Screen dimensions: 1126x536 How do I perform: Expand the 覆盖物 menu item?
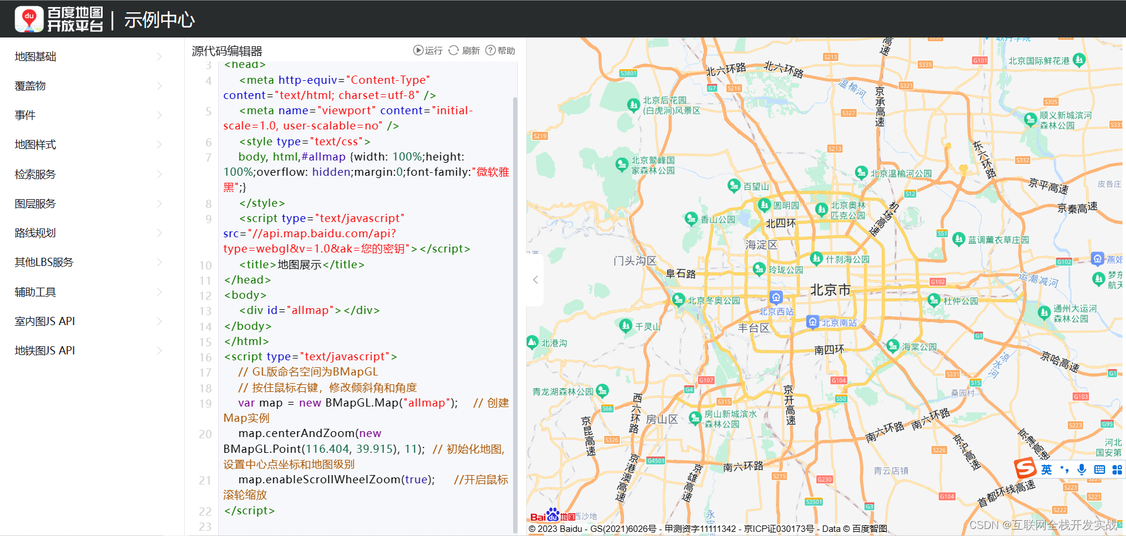30,86
